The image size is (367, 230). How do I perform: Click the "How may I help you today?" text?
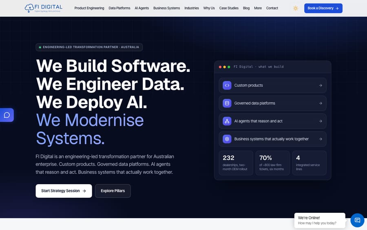[317, 223]
